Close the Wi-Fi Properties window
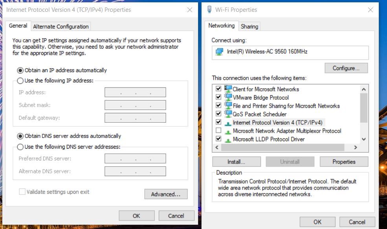 point(370,9)
